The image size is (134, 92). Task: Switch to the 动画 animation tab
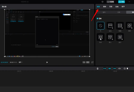(x=117, y=7)
